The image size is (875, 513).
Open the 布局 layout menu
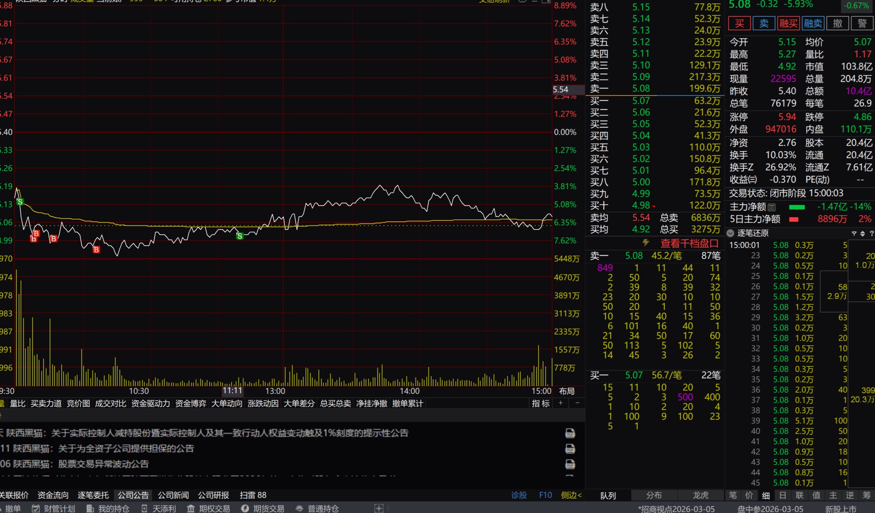(567, 391)
